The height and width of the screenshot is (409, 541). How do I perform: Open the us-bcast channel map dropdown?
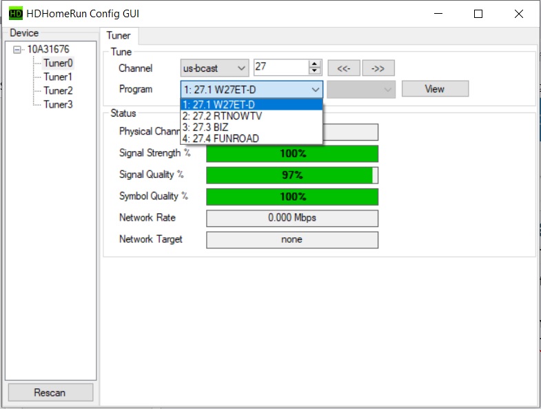(x=214, y=68)
